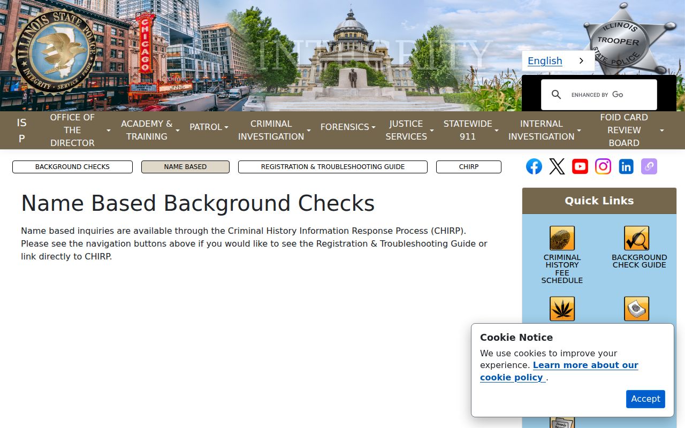Click the cannabis leaf quick link icon
Screen dimensions: 685x428
tap(562, 309)
